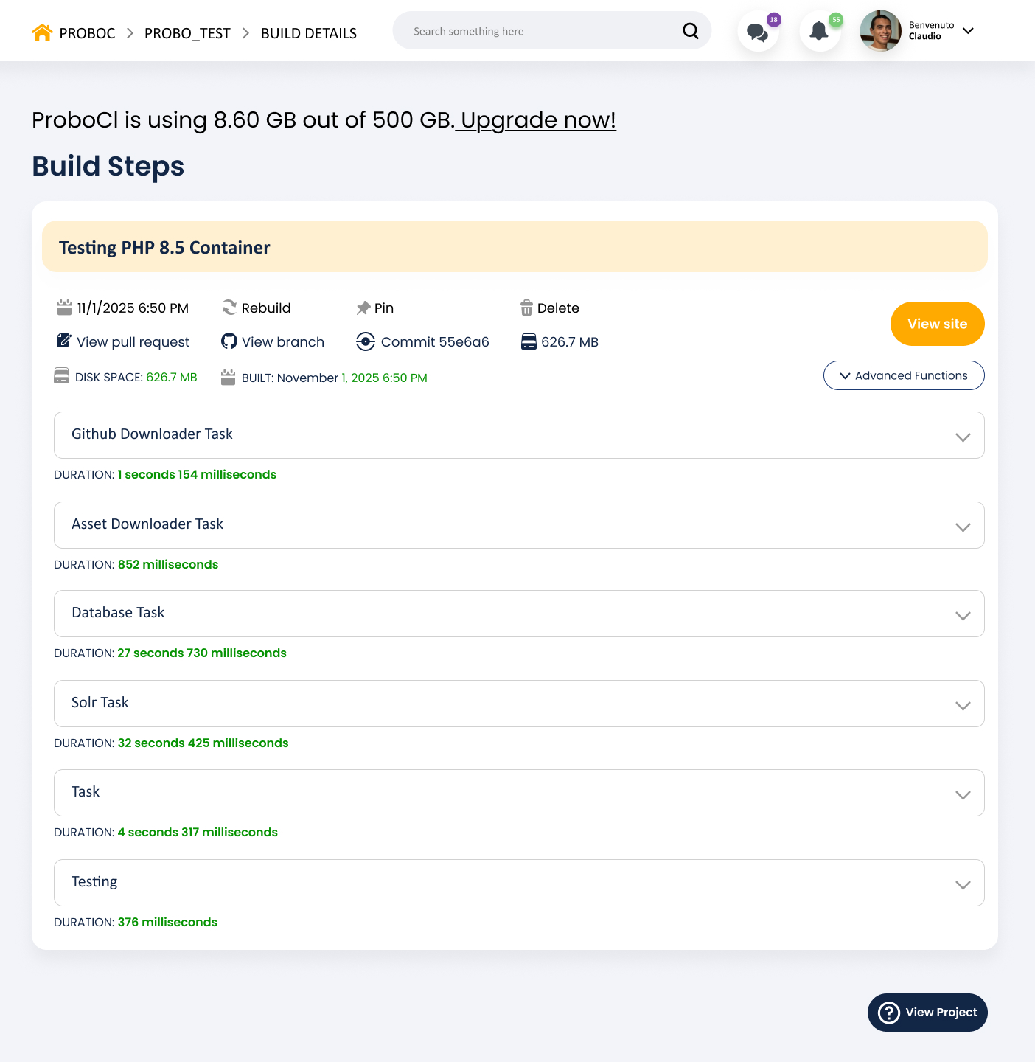1035x1062 pixels.
Task: Click the Pin icon
Action: [x=363, y=308]
